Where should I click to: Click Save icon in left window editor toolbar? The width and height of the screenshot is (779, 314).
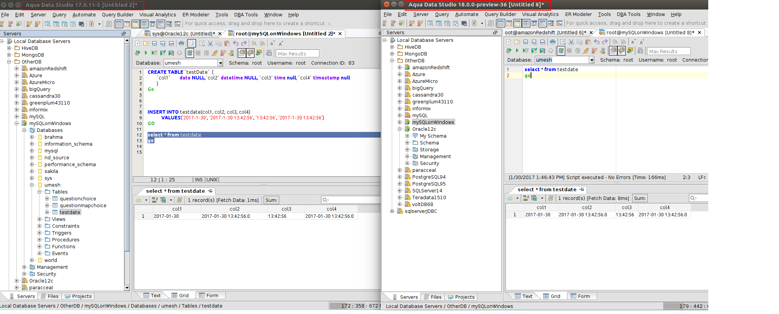154,43
